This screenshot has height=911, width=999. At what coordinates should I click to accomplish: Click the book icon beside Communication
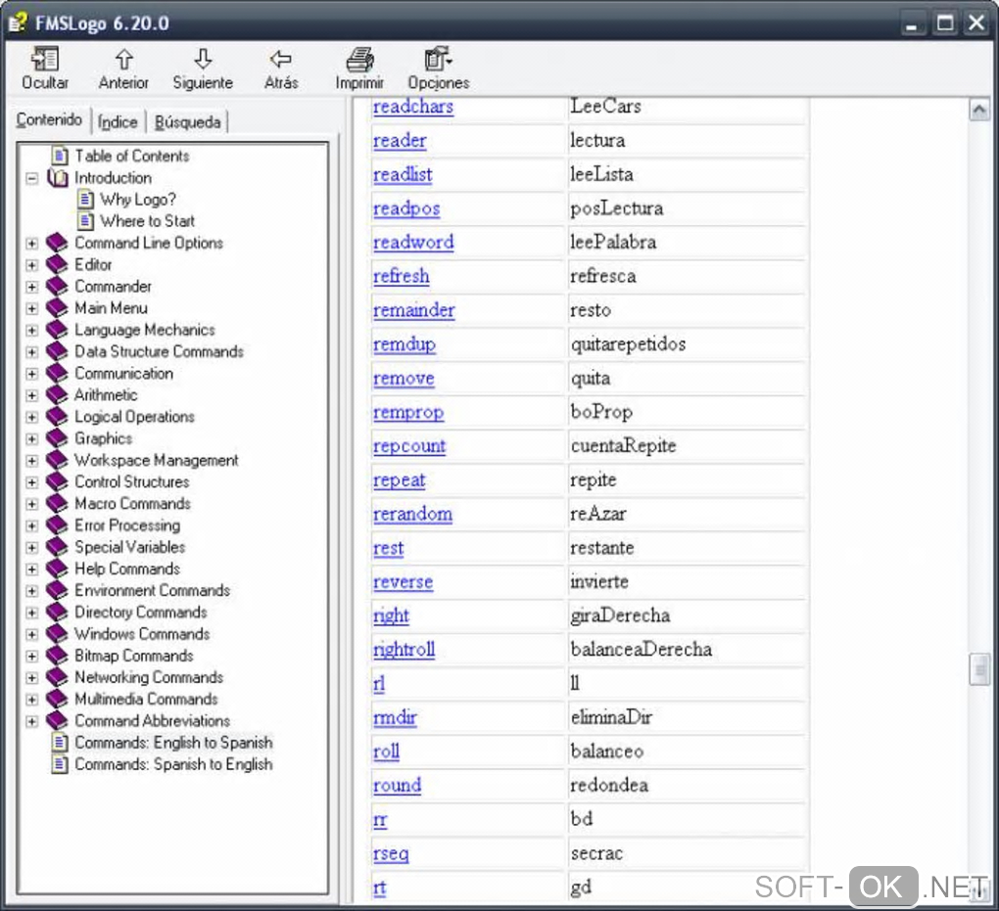coord(58,373)
